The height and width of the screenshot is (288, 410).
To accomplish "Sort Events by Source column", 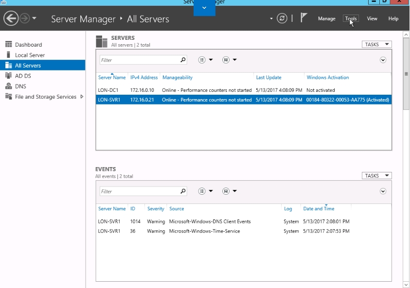I will (x=177, y=209).
